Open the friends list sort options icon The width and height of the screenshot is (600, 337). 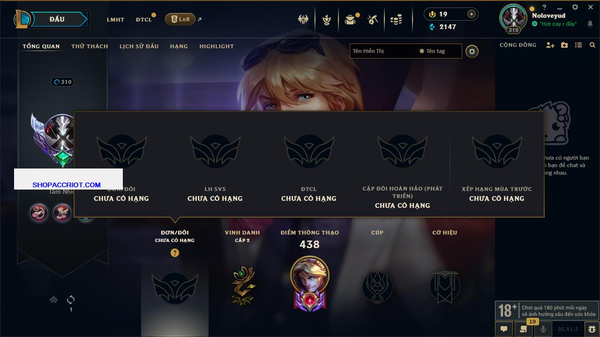pos(578,45)
